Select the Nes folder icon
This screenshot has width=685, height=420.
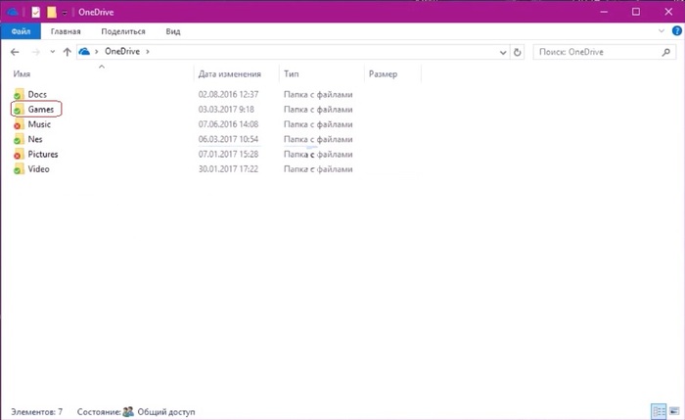[18, 139]
